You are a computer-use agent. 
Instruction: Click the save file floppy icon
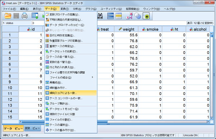point(16,16)
